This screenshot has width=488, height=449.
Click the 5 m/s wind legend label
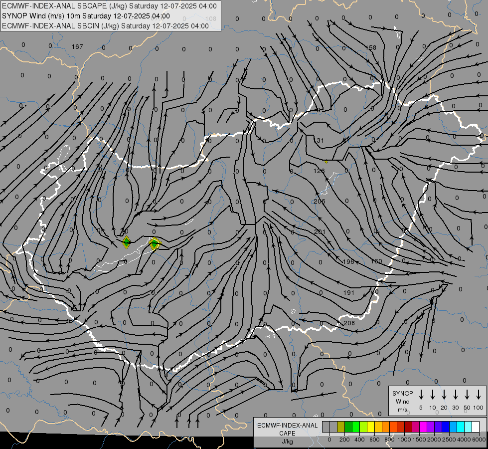click(x=421, y=408)
